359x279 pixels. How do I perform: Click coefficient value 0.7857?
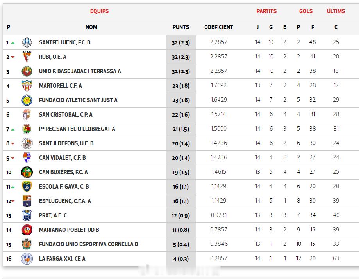coord(219,230)
